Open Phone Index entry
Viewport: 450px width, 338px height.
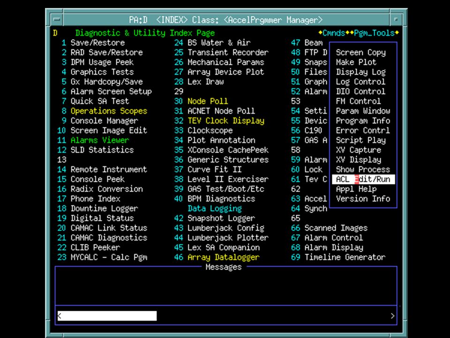(x=95, y=199)
